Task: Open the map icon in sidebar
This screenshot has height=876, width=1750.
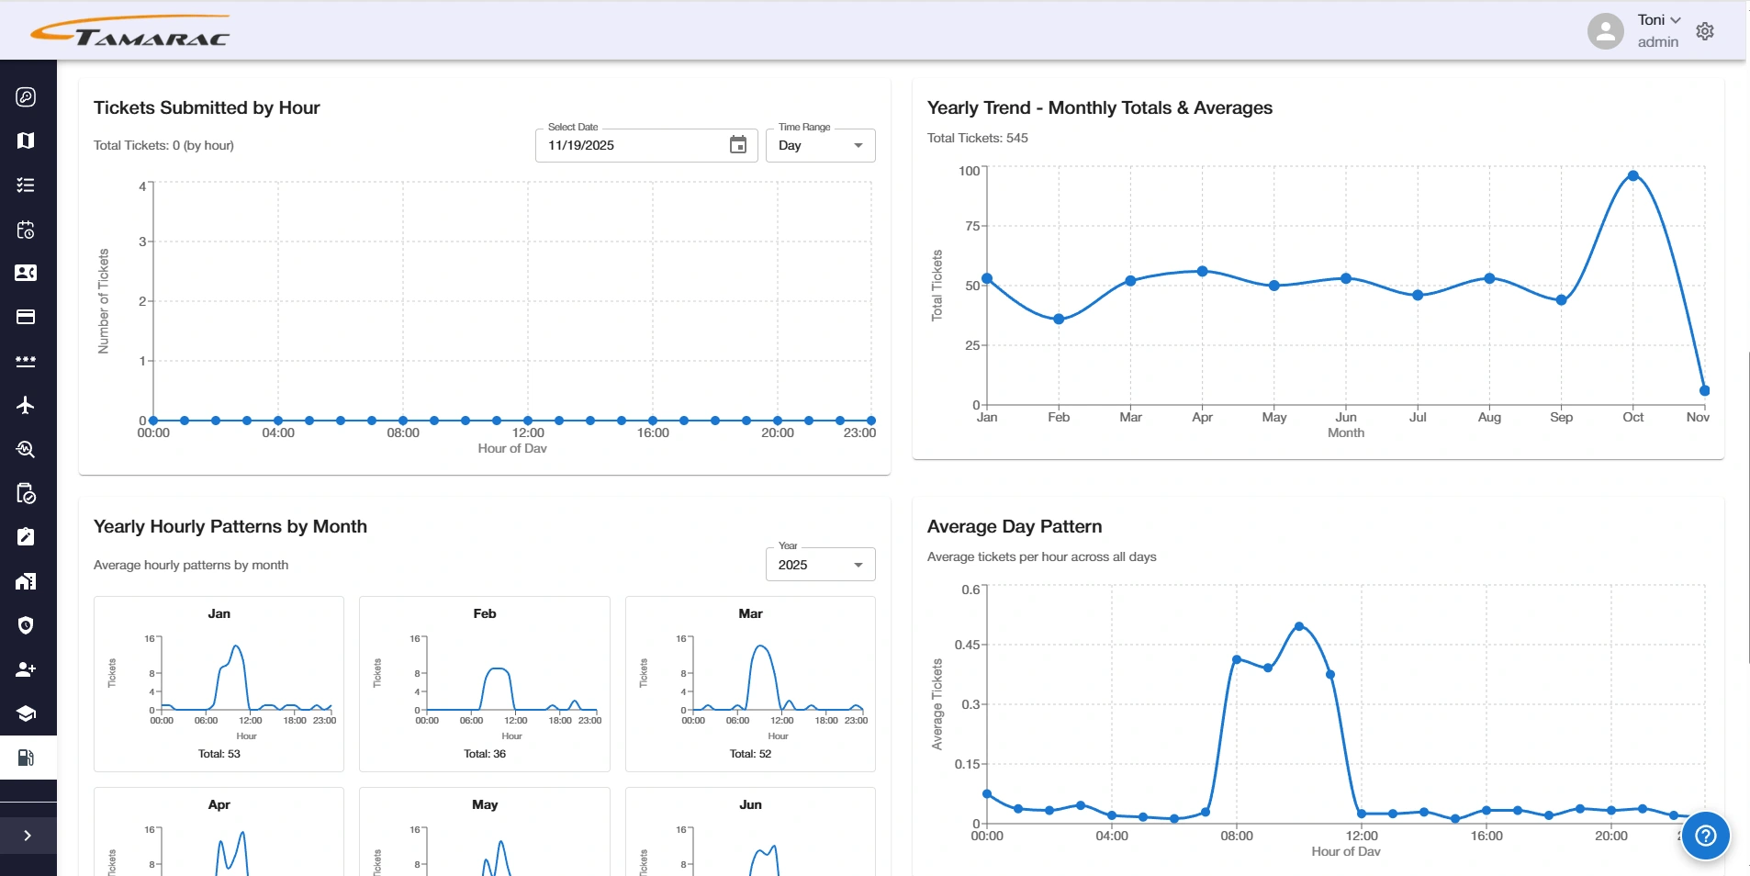Action: point(26,140)
